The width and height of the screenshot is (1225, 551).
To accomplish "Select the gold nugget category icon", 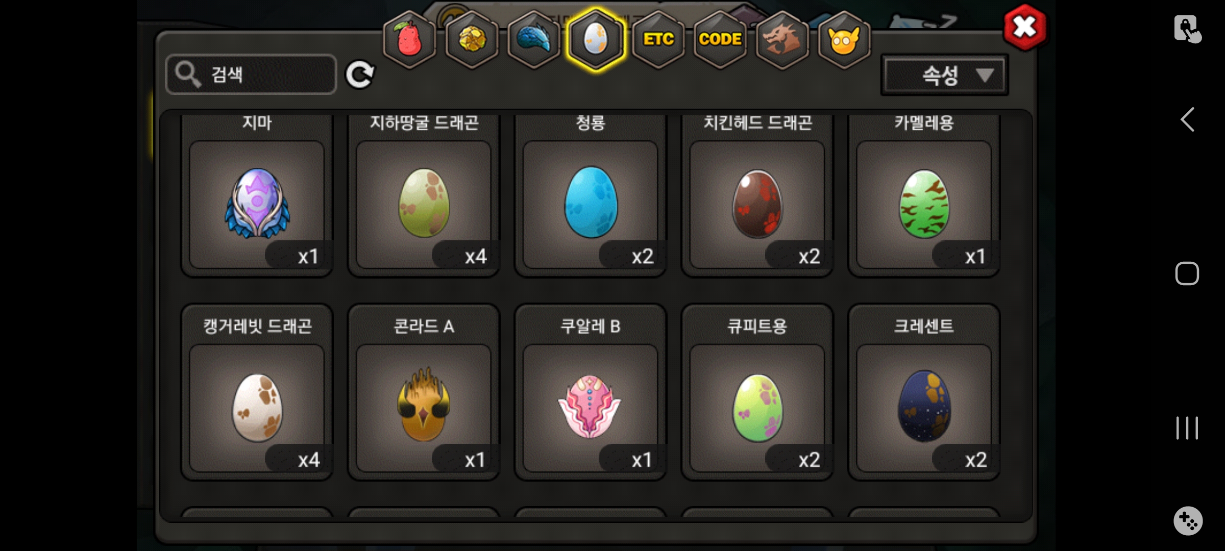I will coord(472,39).
